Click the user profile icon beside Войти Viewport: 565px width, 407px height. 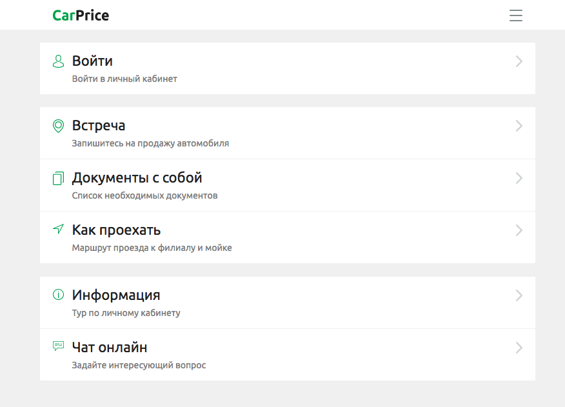[x=59, y=61]
